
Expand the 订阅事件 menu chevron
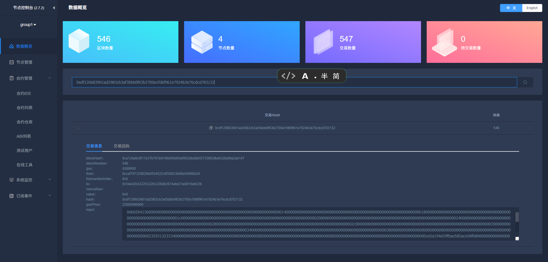[x=50, y=196]
